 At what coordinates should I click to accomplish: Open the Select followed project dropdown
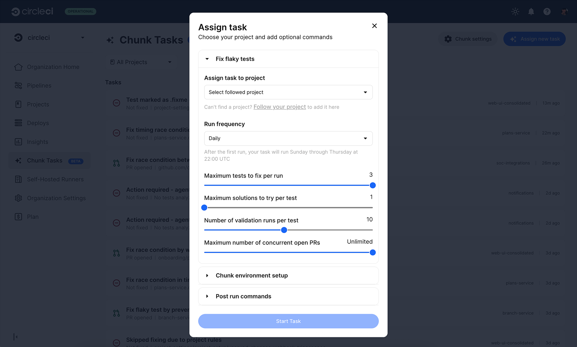point(288,92)
